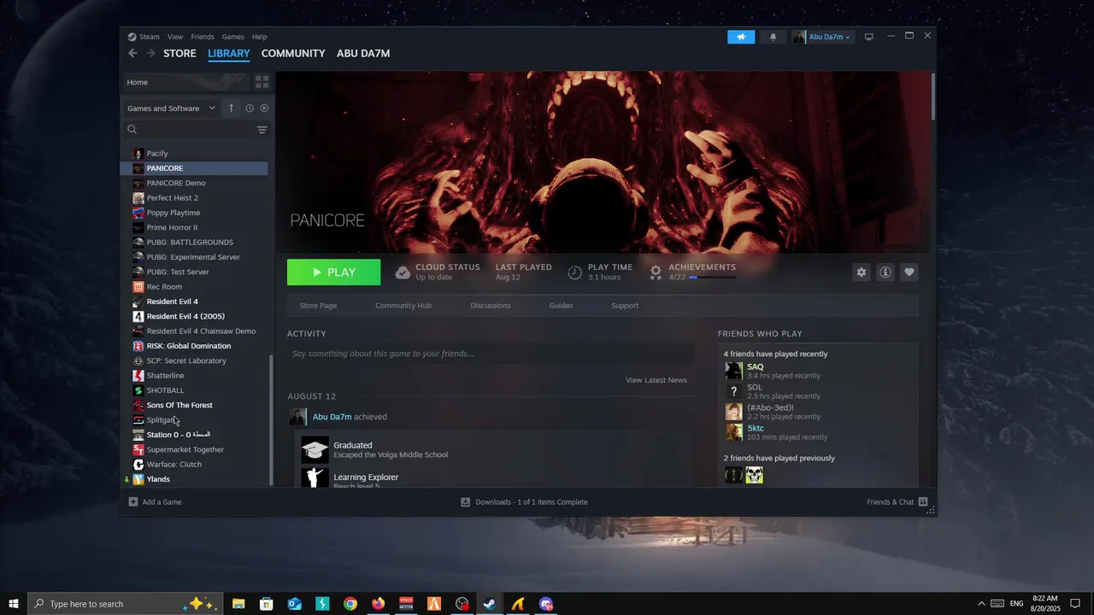Click the activity comment input field
This screenshot has height=615, width=1094.
tap(491, 354)
